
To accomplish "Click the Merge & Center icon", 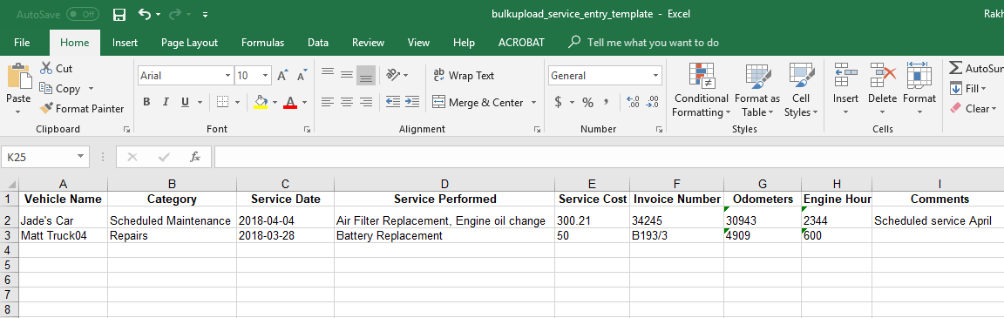I will (x=438, y=102).
